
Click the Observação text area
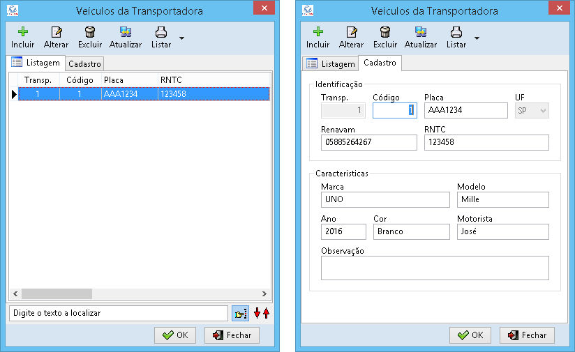pos(435,268)
